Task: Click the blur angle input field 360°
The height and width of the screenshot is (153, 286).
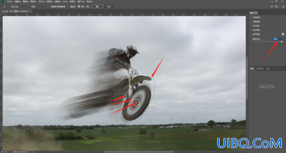Action: pyautogui.click(x=278, y=39)
